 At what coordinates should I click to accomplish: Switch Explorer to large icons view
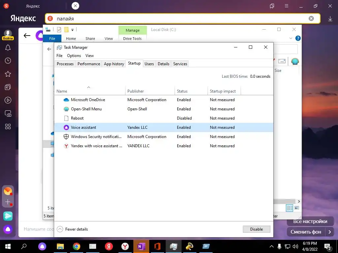pos(297,208)
